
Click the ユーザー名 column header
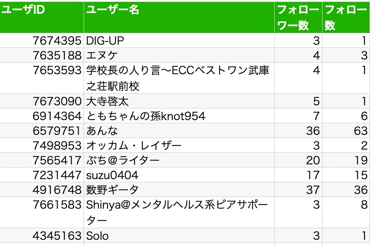179,17
